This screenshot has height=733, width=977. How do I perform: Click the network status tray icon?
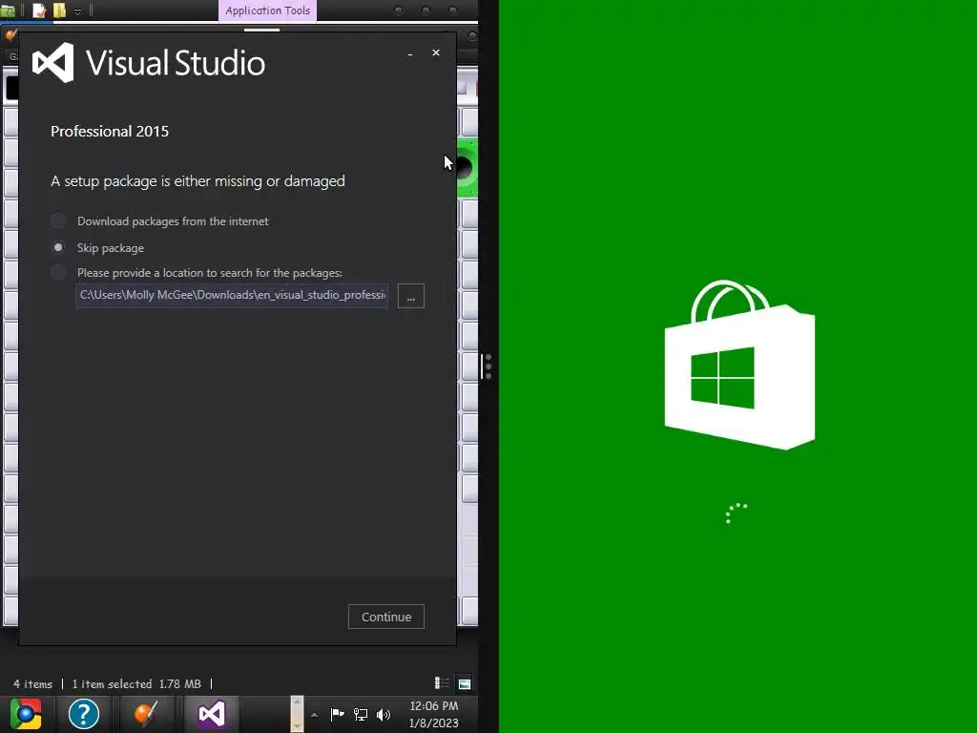click(360, 714)
